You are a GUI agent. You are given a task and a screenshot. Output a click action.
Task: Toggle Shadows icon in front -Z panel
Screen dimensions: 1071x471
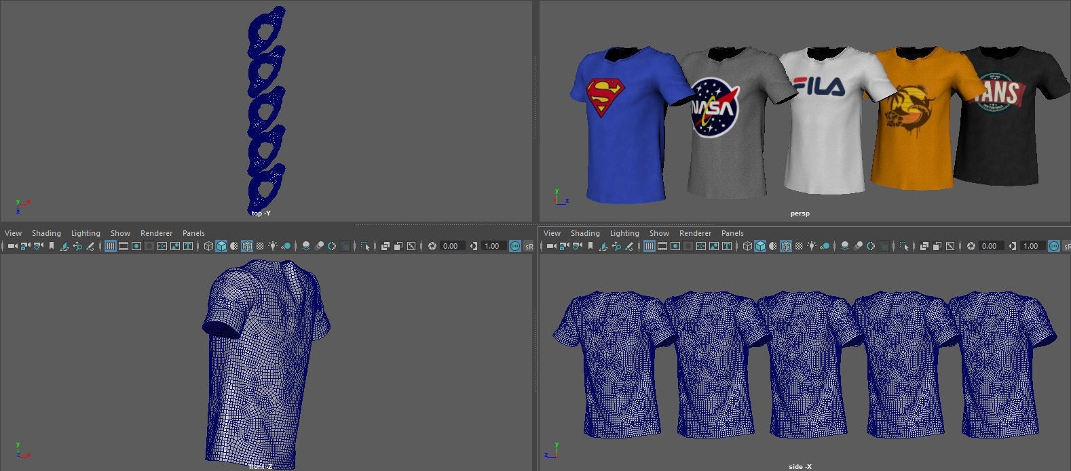coord(286,246)
